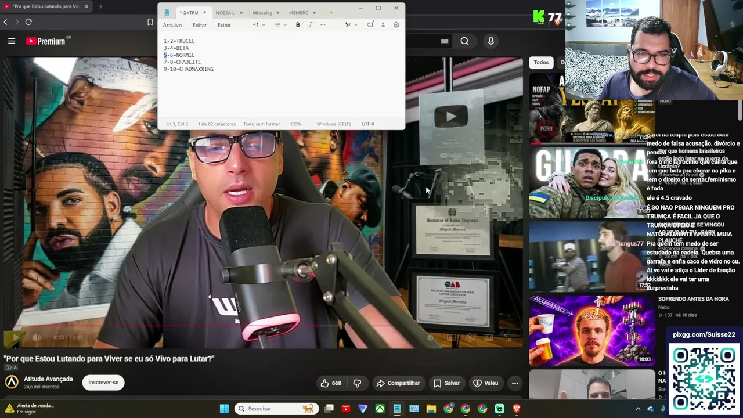Close the browser tab for the video

point(86,6)
